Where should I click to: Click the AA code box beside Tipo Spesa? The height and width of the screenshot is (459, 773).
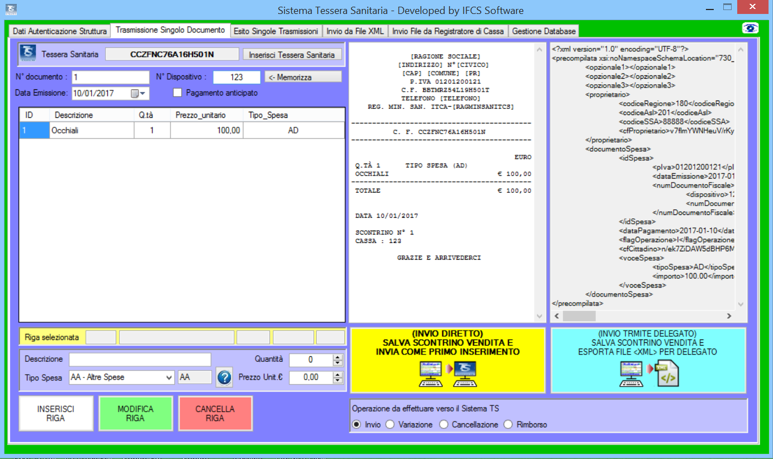pos(195,377)
